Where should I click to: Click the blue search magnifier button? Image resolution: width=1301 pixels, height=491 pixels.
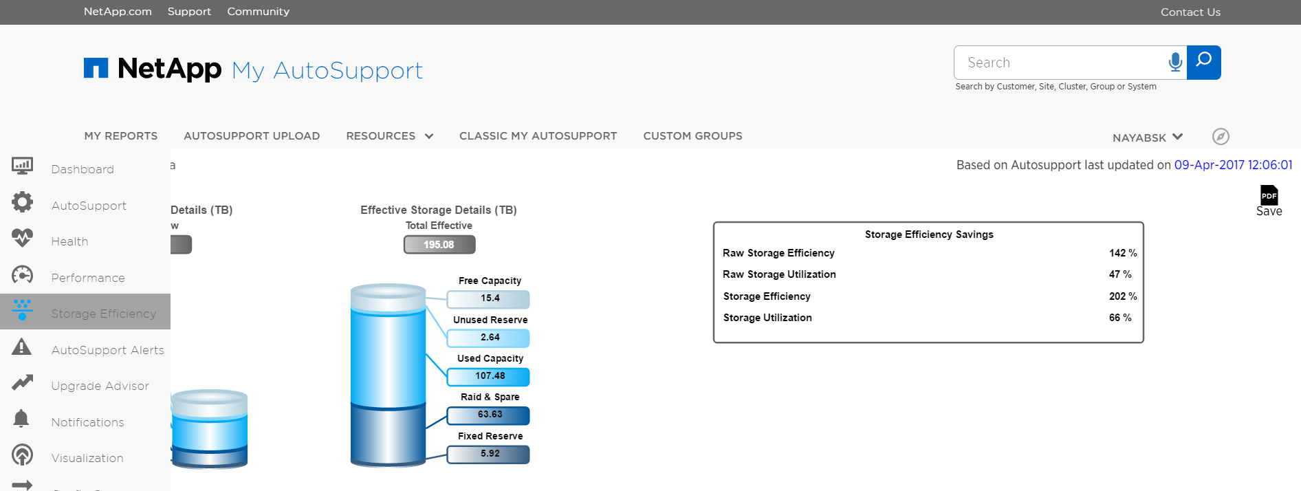(1203, 63)
